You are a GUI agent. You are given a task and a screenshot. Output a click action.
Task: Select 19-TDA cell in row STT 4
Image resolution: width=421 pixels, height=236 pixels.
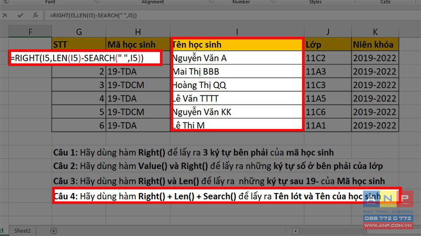click(x=138, y=98)
